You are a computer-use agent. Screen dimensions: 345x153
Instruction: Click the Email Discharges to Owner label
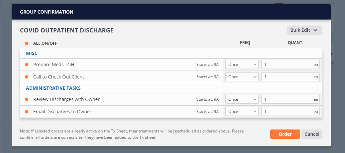pyautogui.click(x=62, y=112)
